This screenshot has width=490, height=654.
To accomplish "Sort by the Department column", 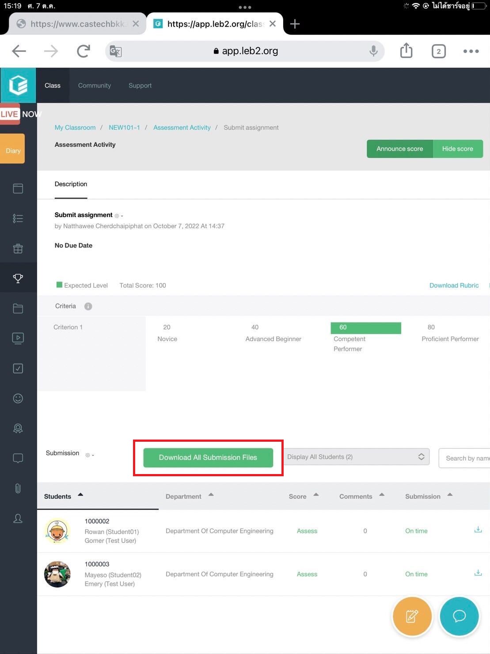I will 190,496.
